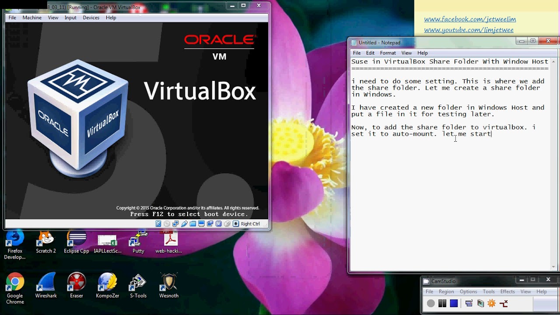Select the Wireshark desktop icon

[46, 286]
